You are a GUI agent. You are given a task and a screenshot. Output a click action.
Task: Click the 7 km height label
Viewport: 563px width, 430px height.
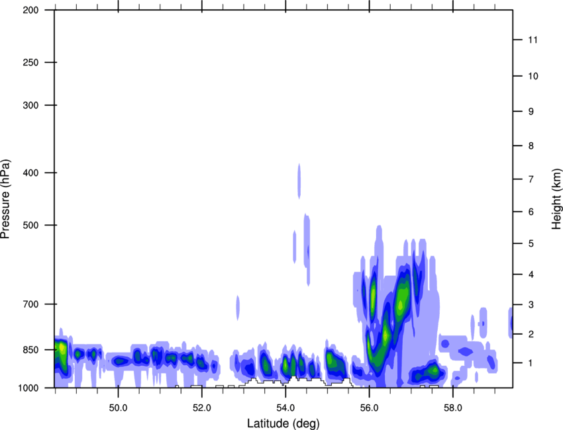(x=531, y=179)
